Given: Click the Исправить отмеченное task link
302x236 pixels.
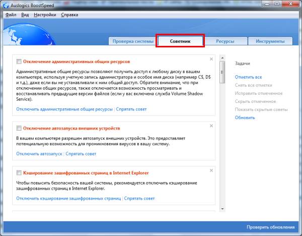Looking at the screenshot, I should coord(259,93).
